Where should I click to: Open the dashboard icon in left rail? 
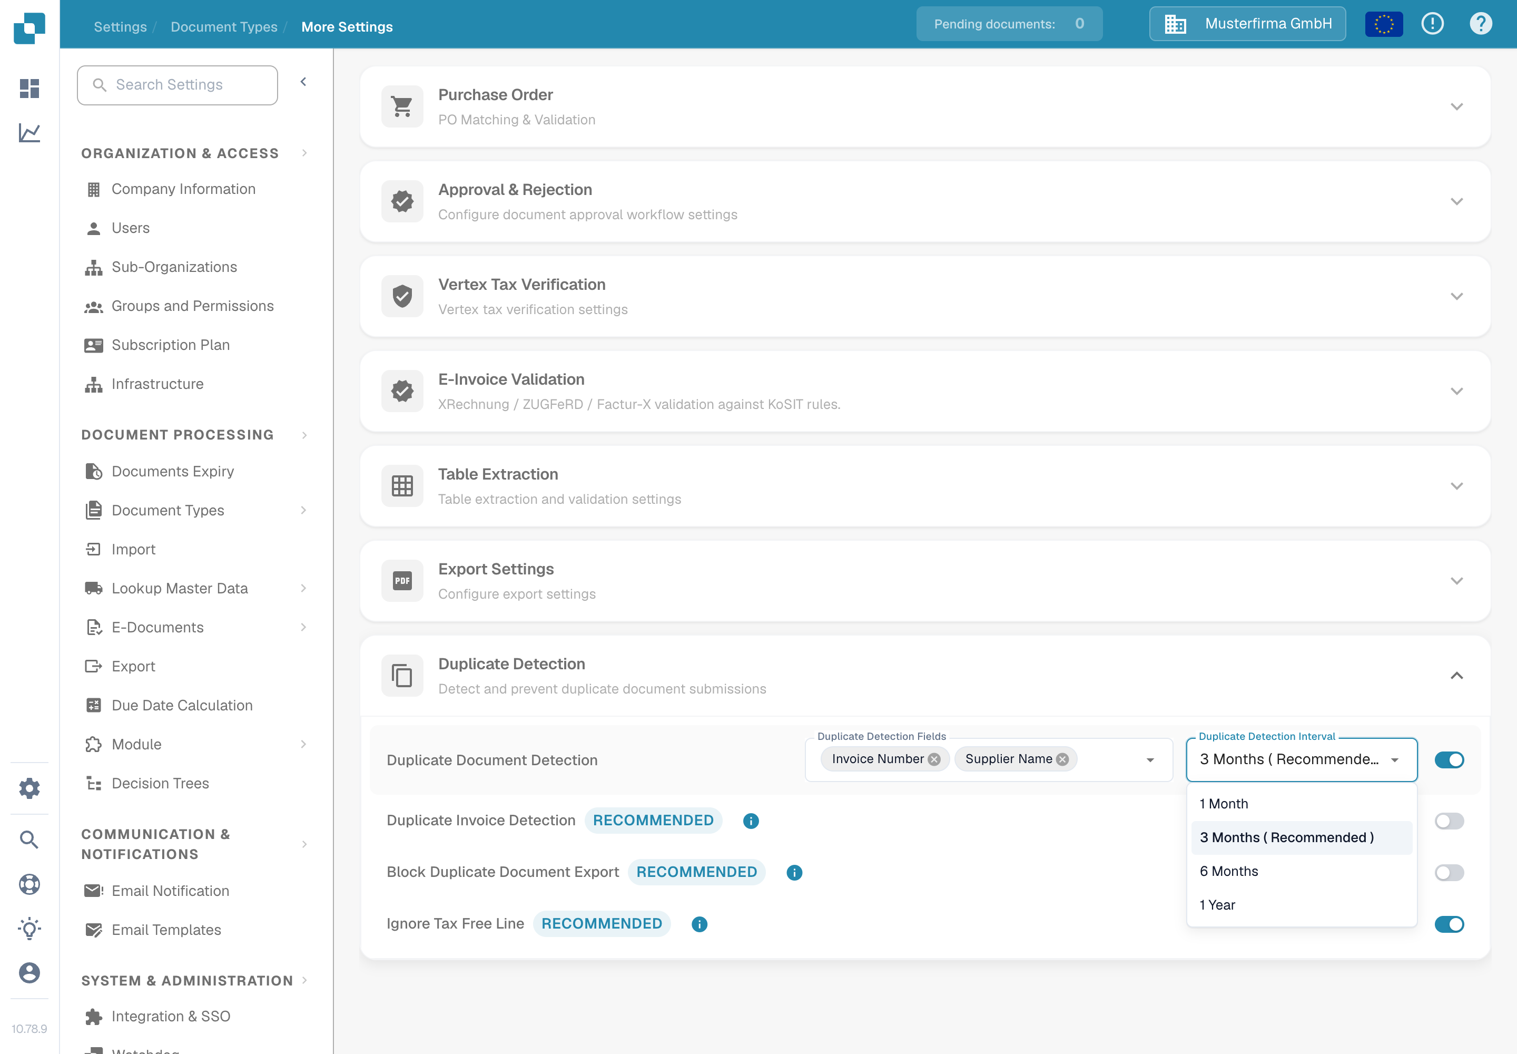(x=29, y=88)
